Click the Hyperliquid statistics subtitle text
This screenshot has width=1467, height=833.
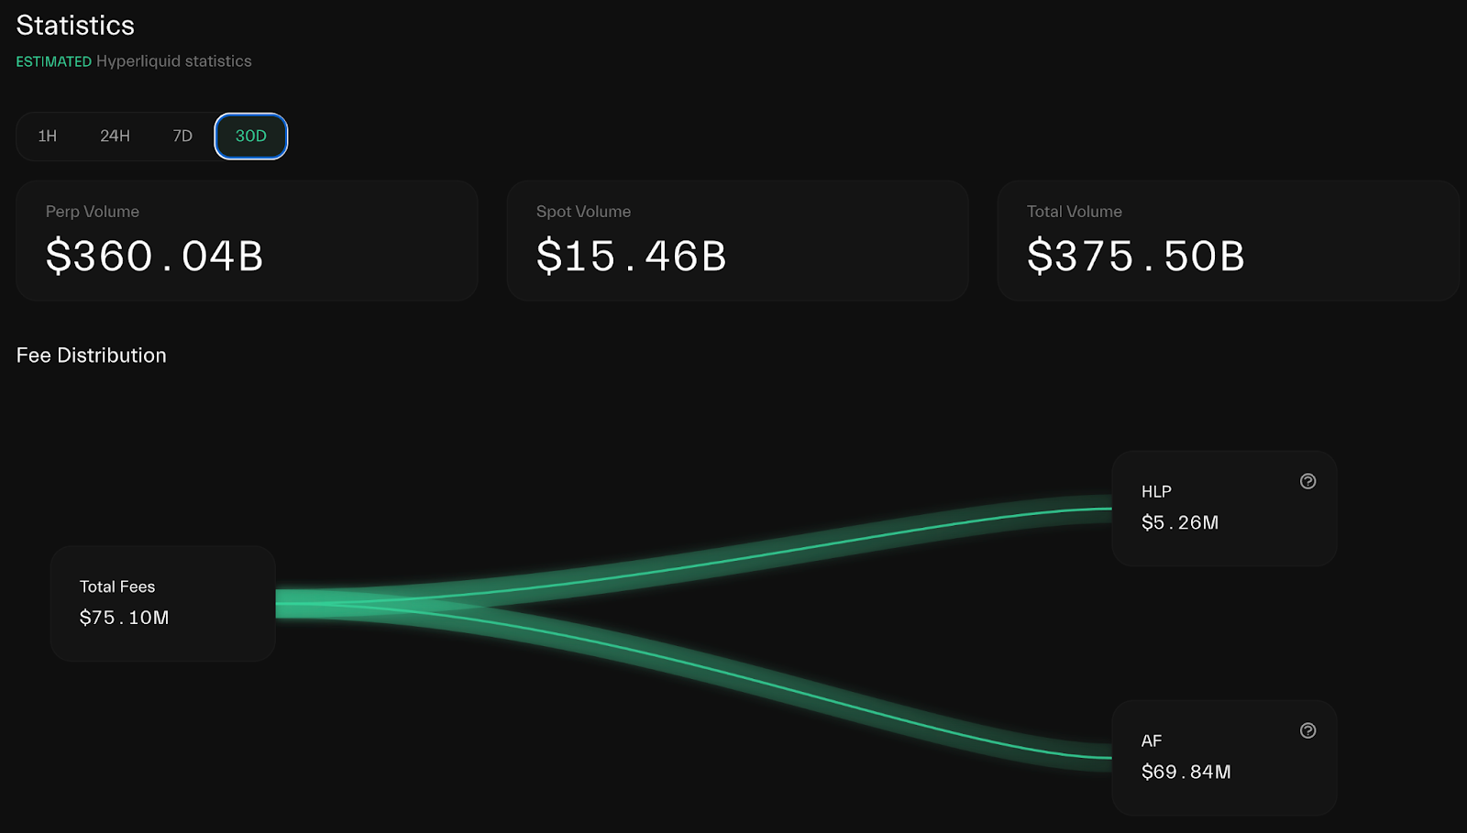click(174, 61)
